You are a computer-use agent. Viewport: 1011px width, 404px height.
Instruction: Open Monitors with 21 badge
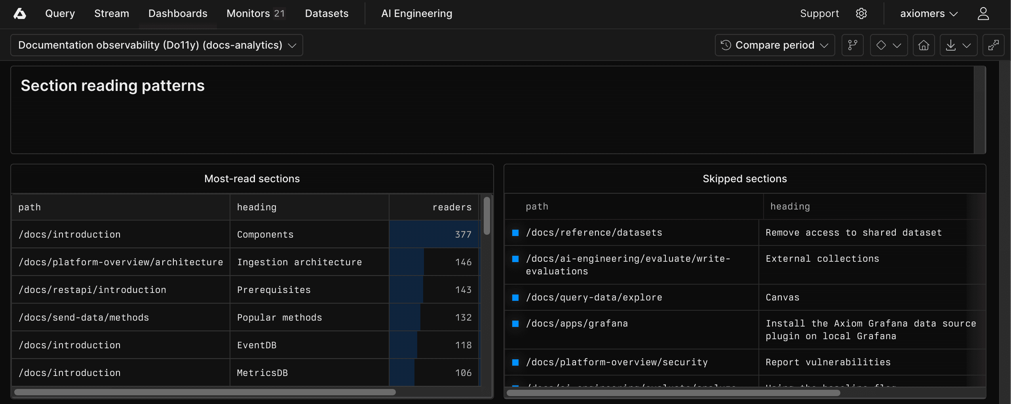256,13
